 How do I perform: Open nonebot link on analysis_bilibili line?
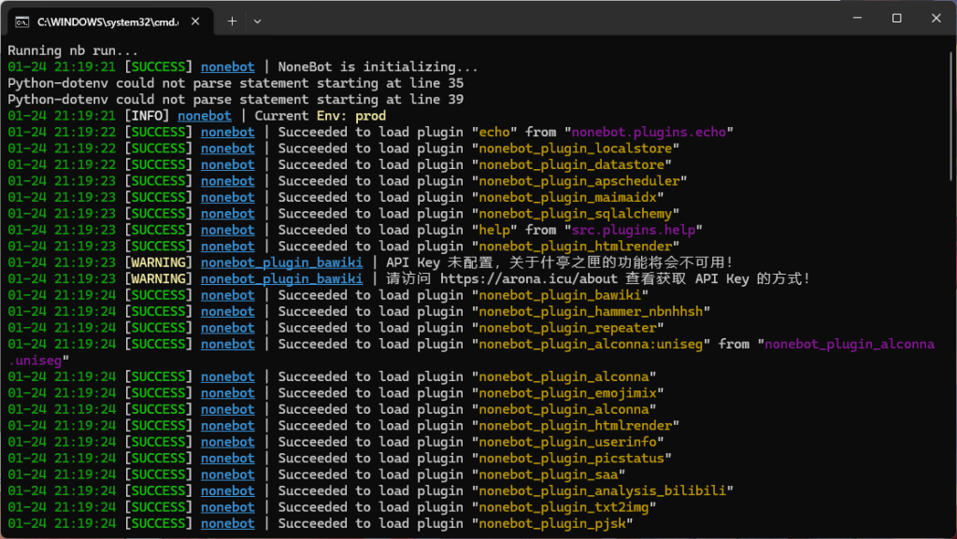pos(228,490)
